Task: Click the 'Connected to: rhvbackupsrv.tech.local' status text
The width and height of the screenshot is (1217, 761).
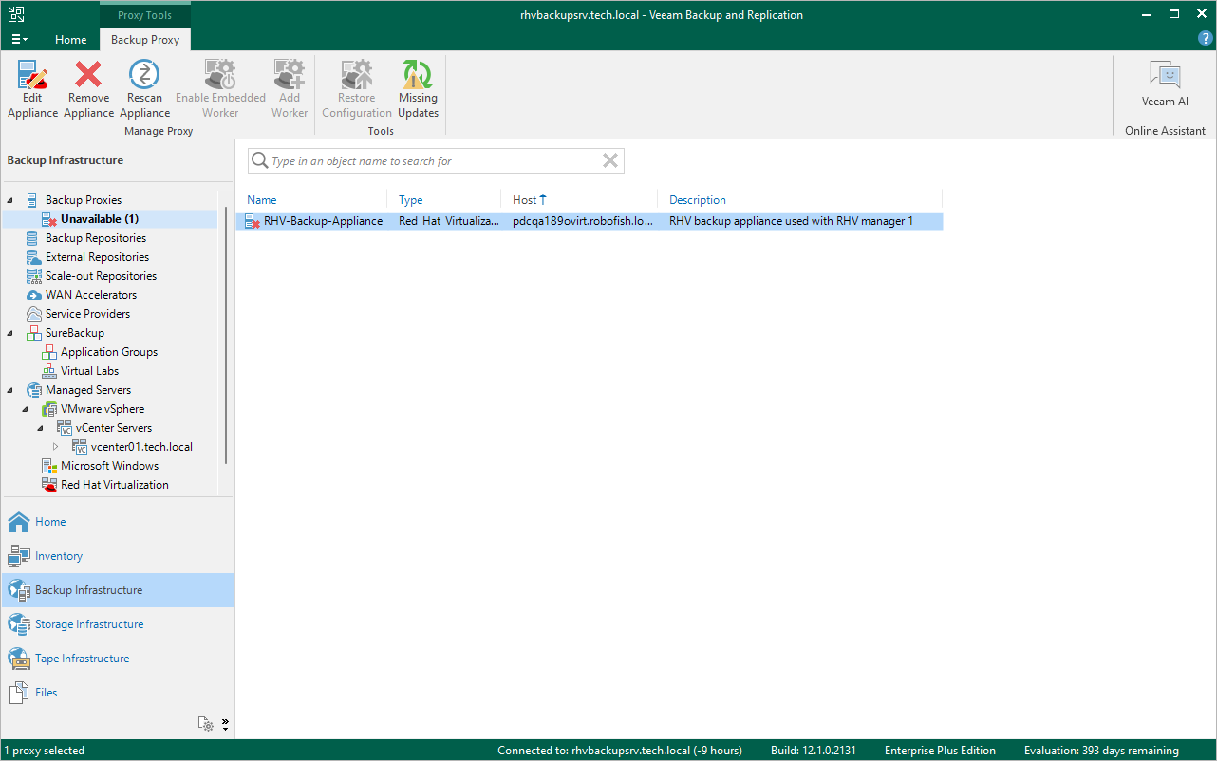Action: (619, 751)
